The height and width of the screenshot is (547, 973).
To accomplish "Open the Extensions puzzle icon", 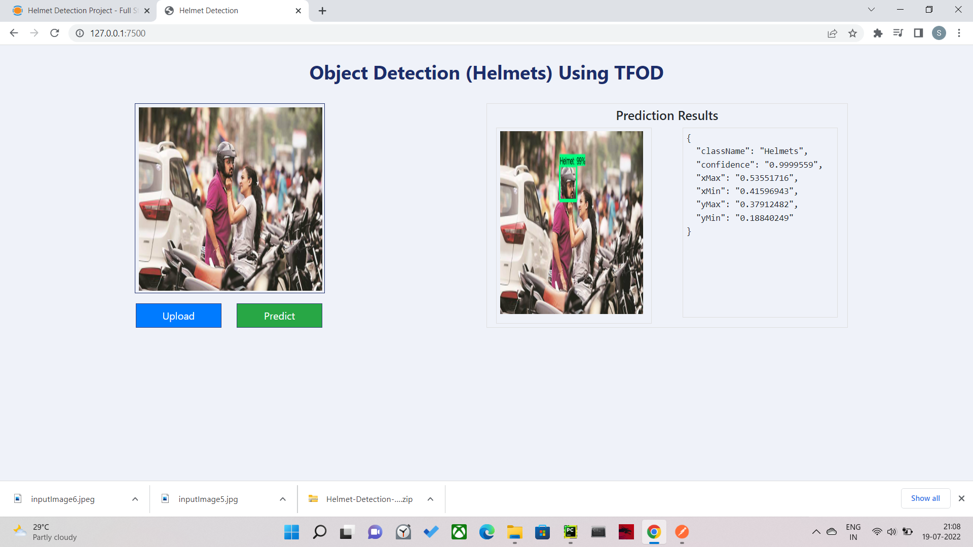I will click(878, 33).
